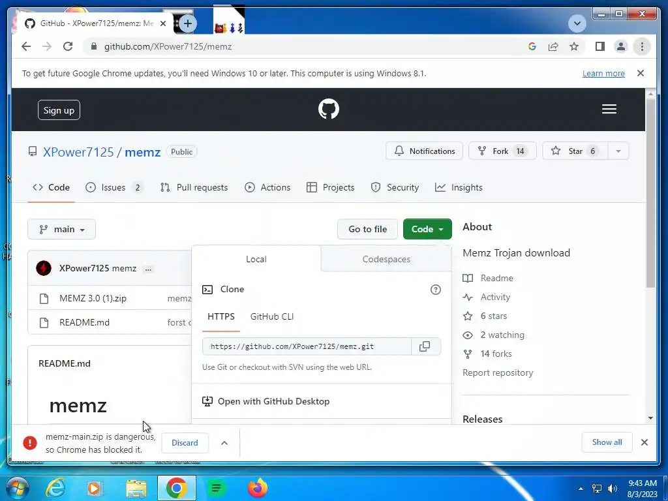Click the network tray icon
Viewport: 668px width, 501px height.
(x=597, y=489)
